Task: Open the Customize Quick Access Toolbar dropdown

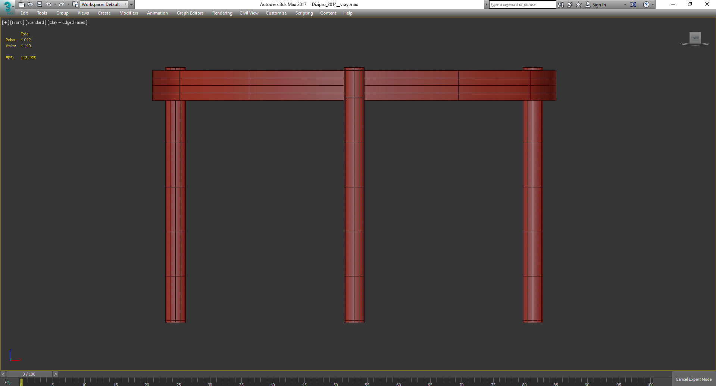Action: (x=131, y=4)
